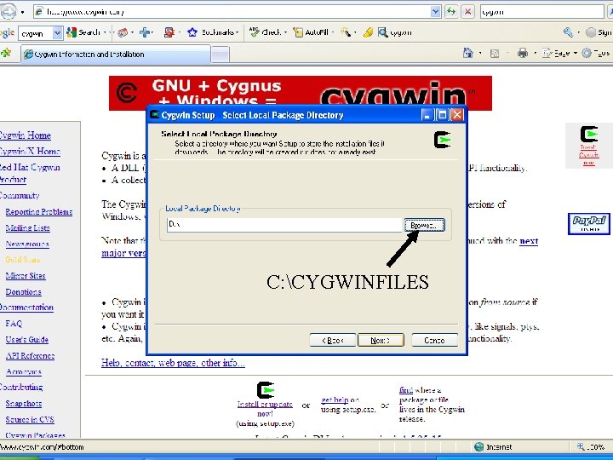Click the AutoFill toolbar button
This screenshot has height=460, width=613.
[312, 32]
